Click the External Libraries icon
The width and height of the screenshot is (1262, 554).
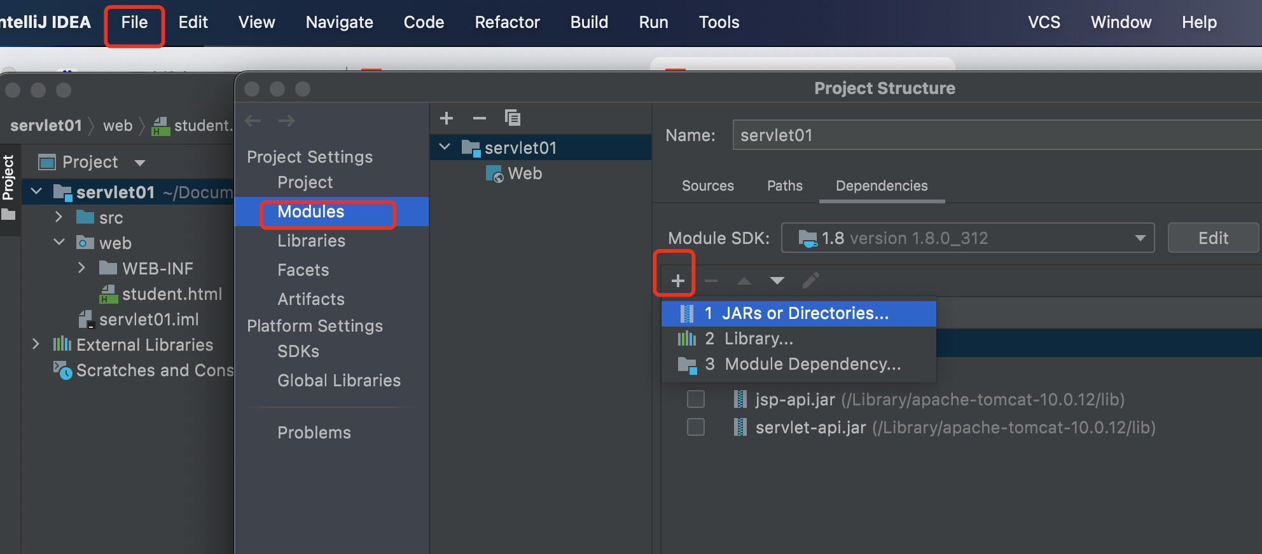coord(62,344)
